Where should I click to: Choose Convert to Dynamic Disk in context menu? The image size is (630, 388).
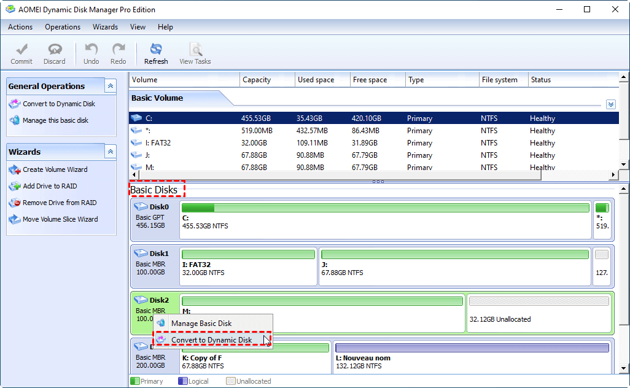(211, 340)
